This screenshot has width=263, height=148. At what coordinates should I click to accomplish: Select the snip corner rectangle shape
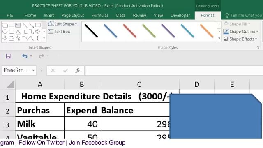(x=5, y=25)
